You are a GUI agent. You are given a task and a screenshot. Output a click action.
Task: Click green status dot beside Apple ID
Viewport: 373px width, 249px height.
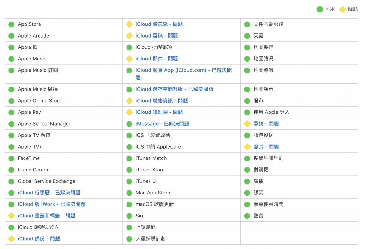pyautogui.click(x=12, y=47)
